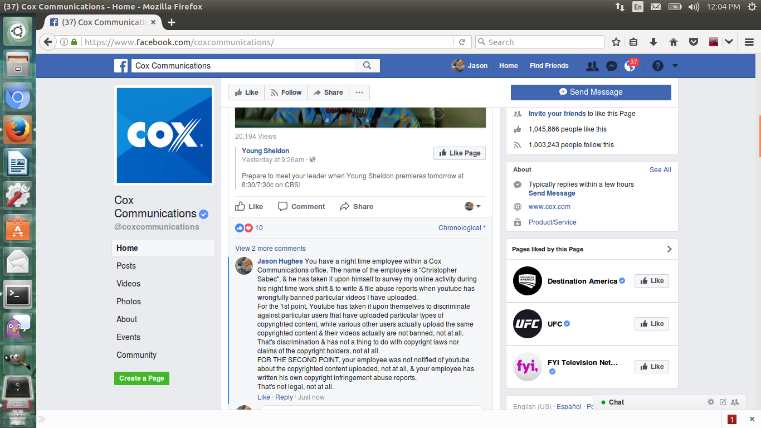Open the Videos section
The height and width of the screenshot is (428, 761).
point(128,284)
